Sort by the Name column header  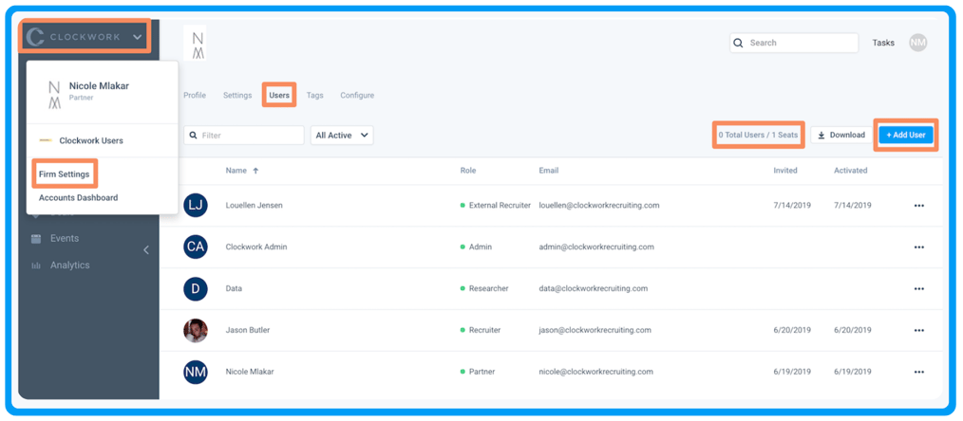point(236,171)
